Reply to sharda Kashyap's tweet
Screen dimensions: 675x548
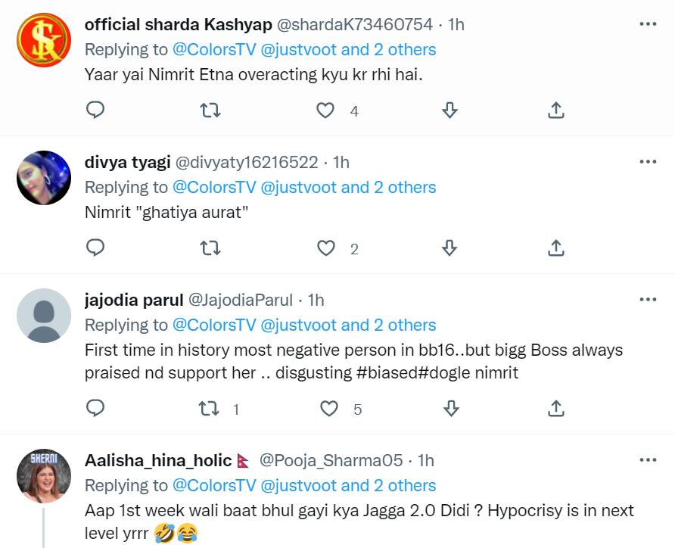[95, 111]
